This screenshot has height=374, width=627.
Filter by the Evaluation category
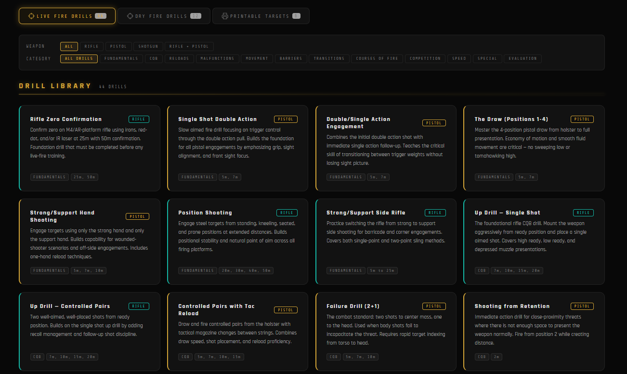coord(522,59)
